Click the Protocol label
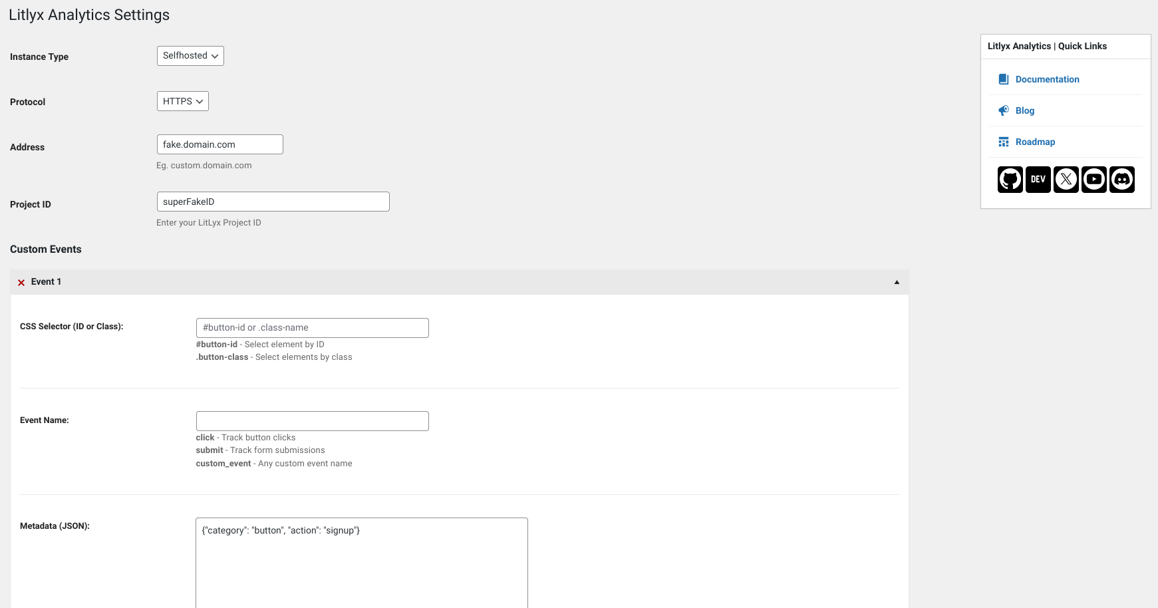The width and height of the screenshot is (1158, 608). point(28,102)
